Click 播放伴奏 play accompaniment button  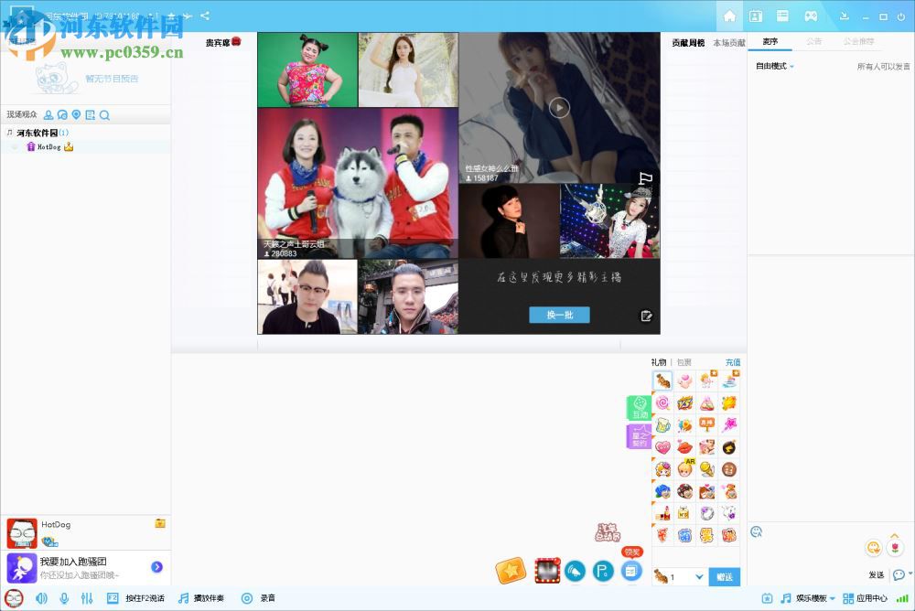pos(201,598)
